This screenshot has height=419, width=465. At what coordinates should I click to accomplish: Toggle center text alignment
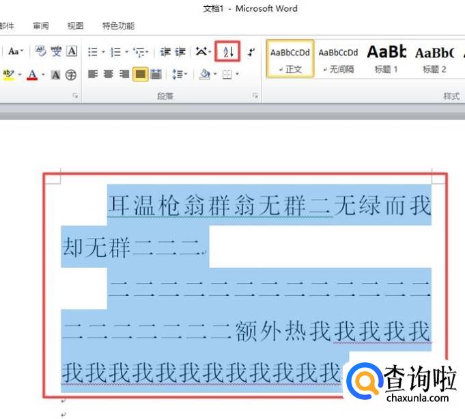pyautogui.click(x=109, y=75)
